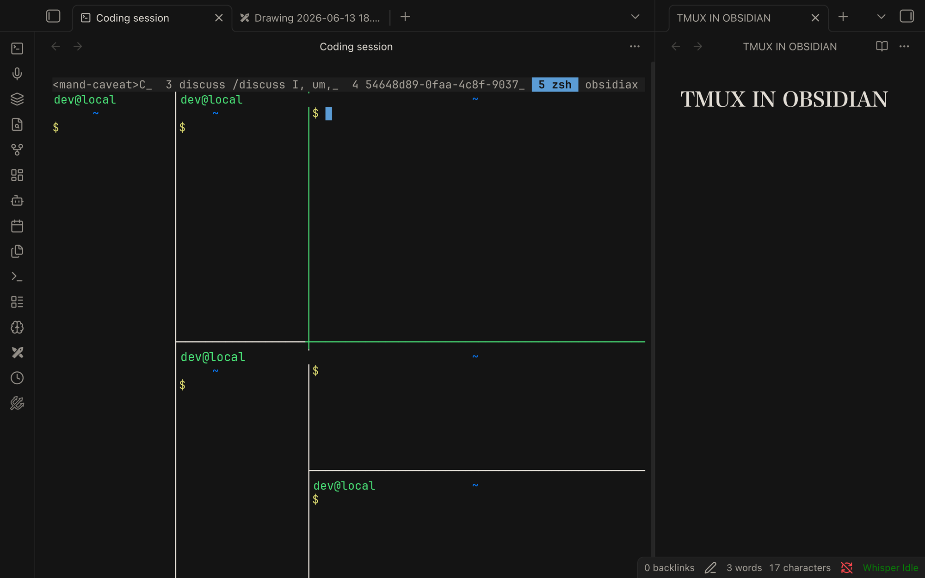Open more options for Coding session
925x578 pixels.
pyautogui.click(x=635, y=47)
